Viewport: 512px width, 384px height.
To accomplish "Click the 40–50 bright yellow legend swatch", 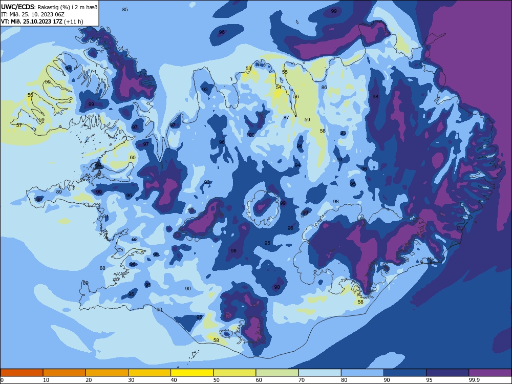I will tap(192, 373).
